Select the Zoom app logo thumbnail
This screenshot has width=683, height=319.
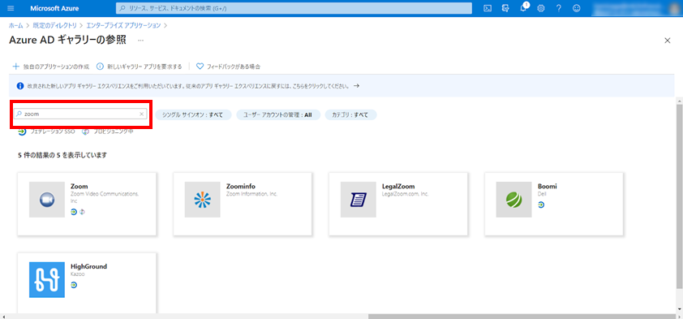click(x=46, y=200)
